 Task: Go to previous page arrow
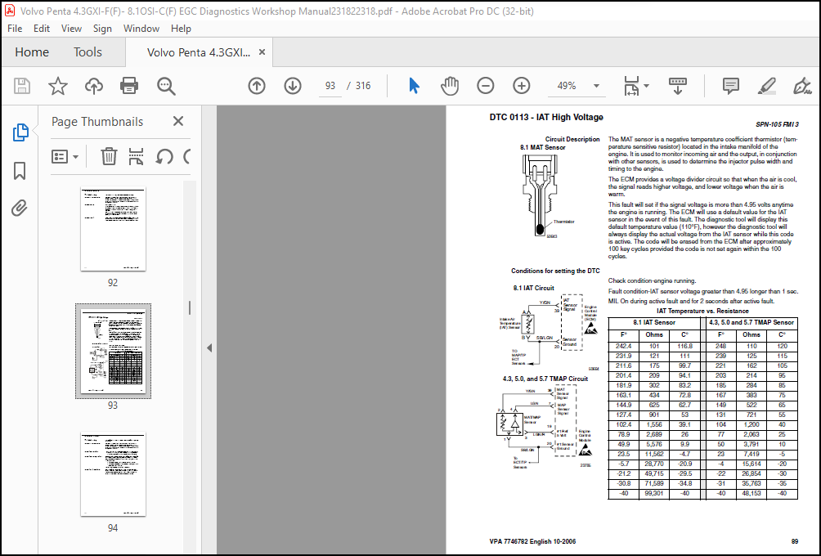pyautogui.click(x=257, y=86)
